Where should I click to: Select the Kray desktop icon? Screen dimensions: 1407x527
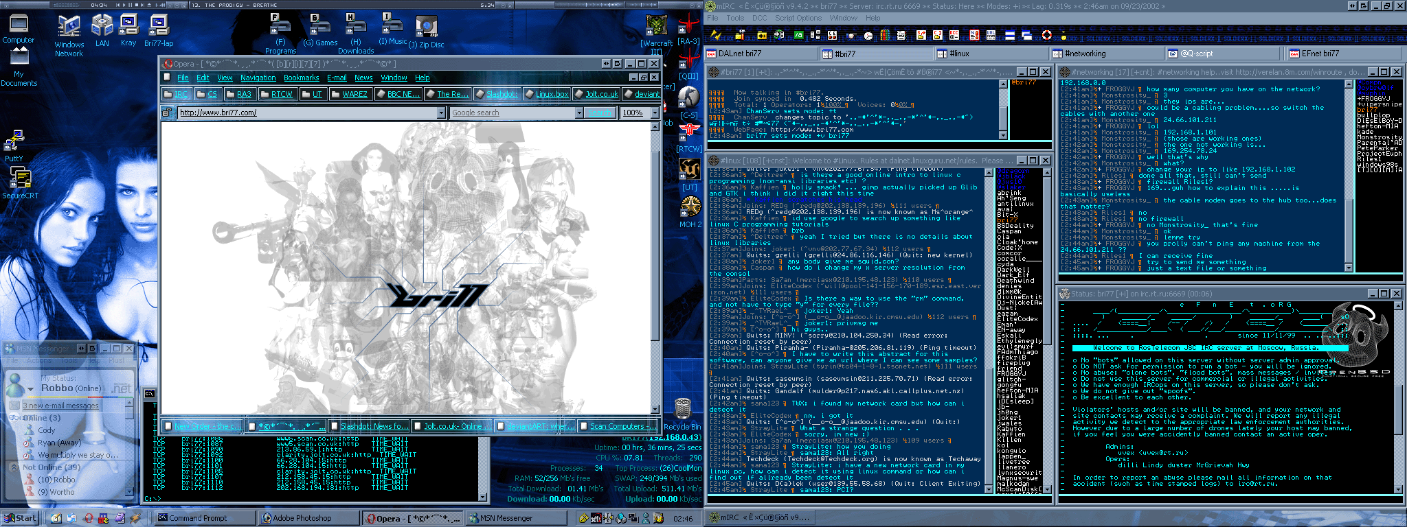click(128, 31)
